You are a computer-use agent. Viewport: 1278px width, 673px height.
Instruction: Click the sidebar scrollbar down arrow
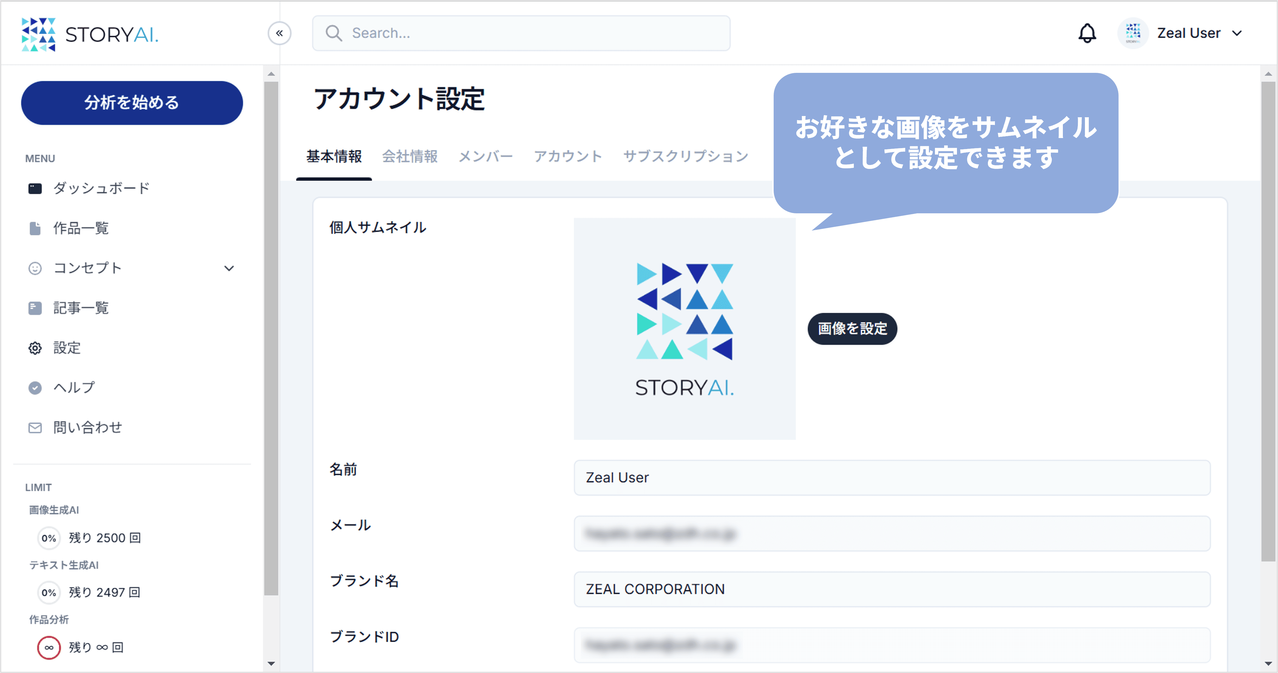pyautogui.click(x=271, y=664)
